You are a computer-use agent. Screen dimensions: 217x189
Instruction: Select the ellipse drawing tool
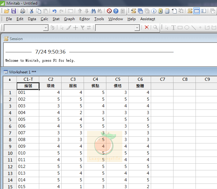(x=187, y=28)
